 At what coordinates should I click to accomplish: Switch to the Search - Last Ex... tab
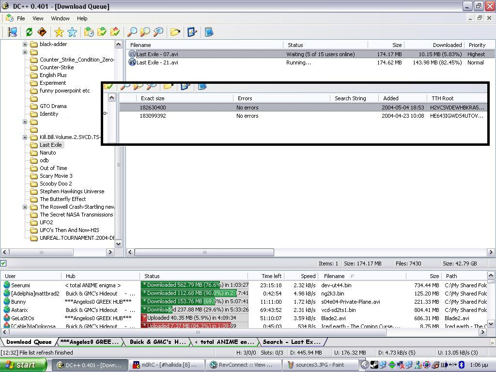(x=292, y=341)
